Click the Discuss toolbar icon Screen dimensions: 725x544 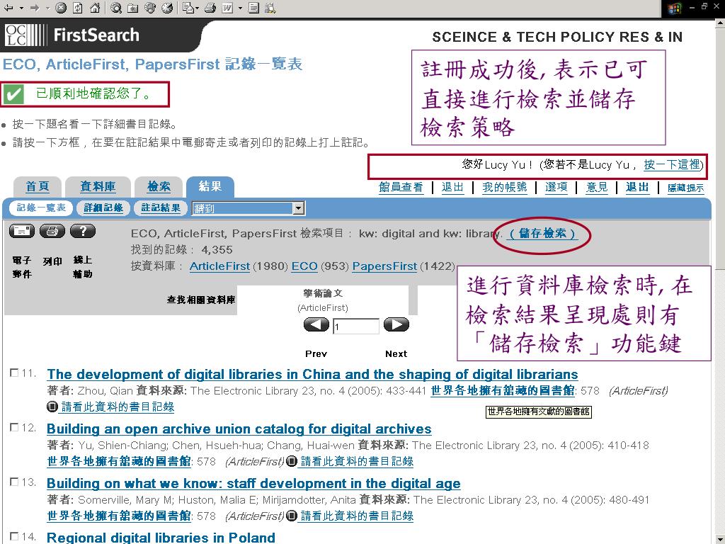(x=254, y=8)
